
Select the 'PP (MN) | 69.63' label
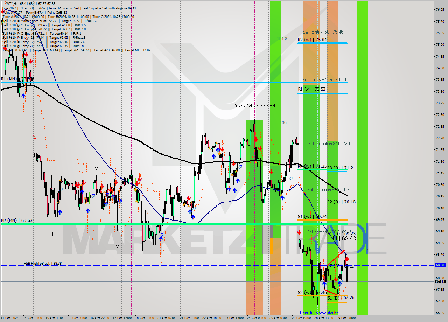(17, 220)
